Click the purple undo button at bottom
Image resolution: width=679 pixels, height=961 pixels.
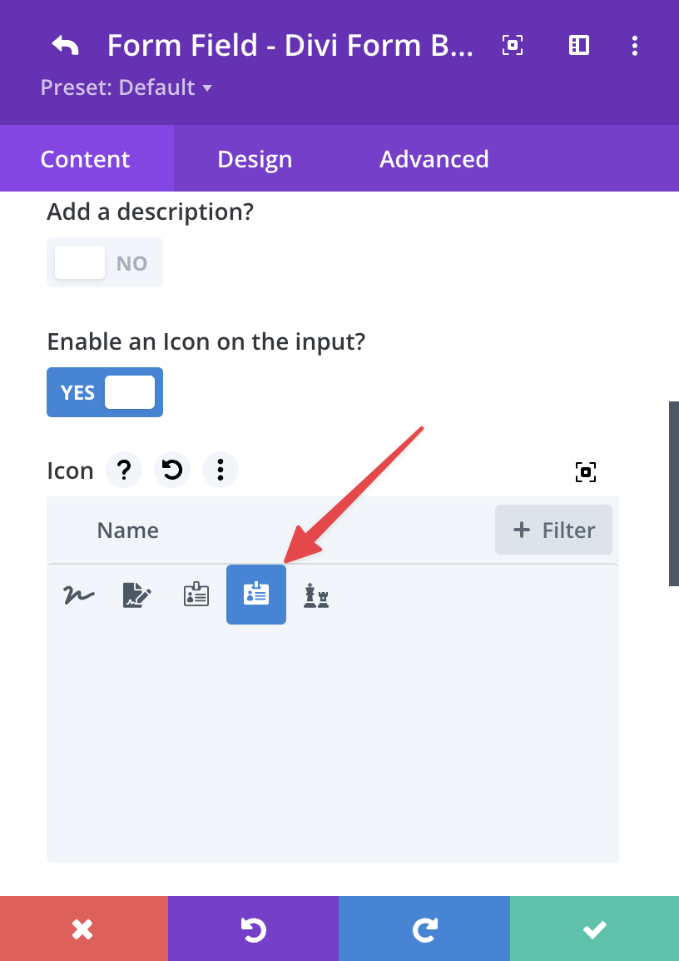(x=254, y=929)
